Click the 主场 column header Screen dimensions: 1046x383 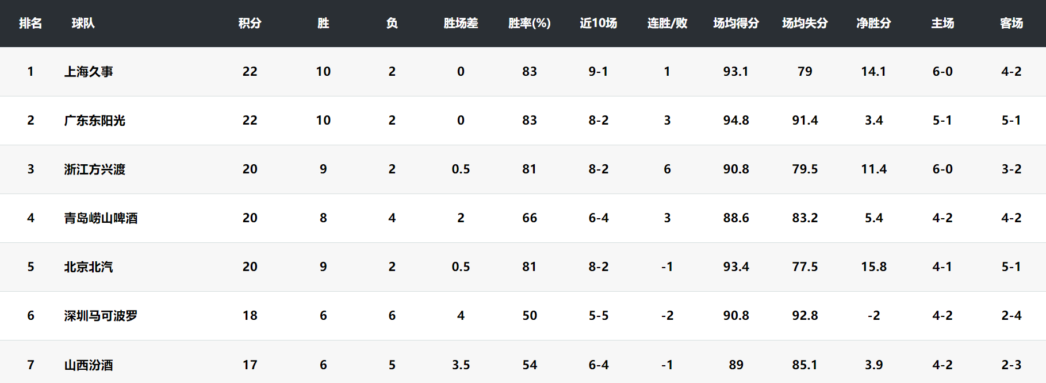click(x=942, y=23)
